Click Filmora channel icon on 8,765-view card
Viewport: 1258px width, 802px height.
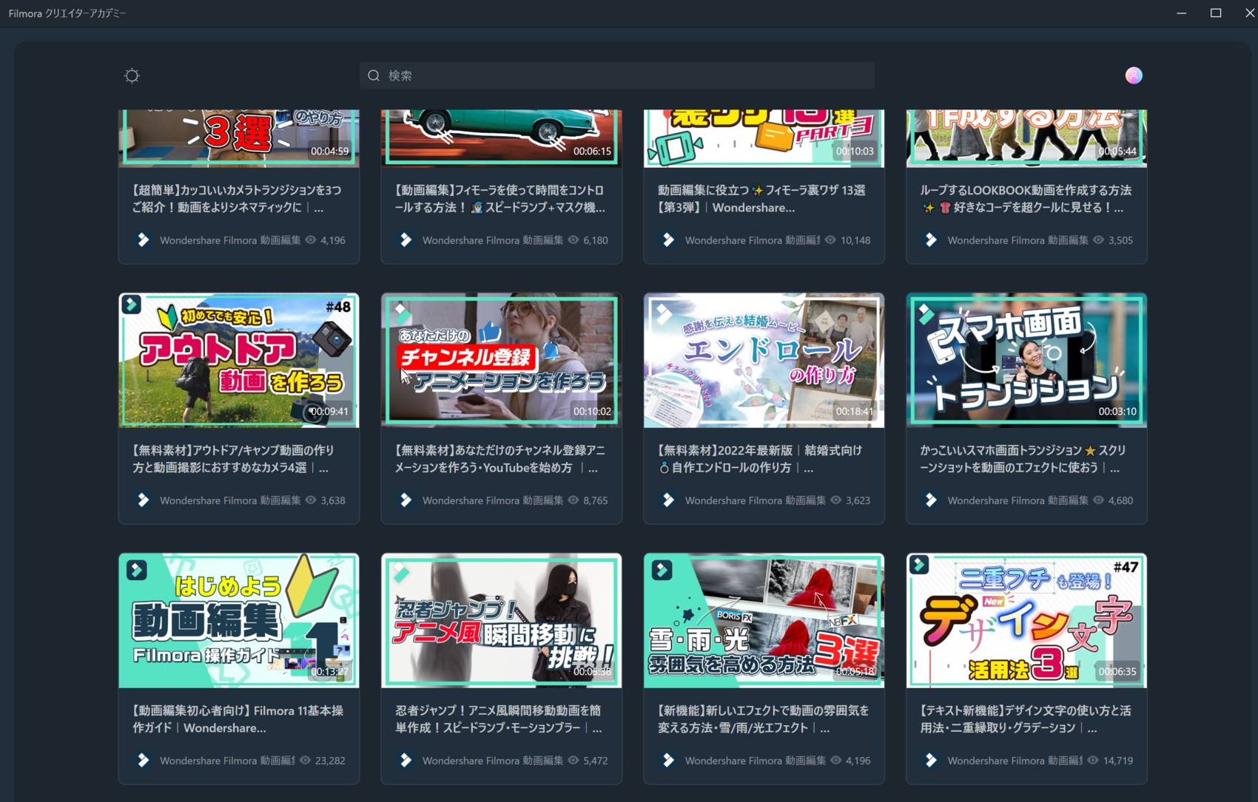point(406,500)
